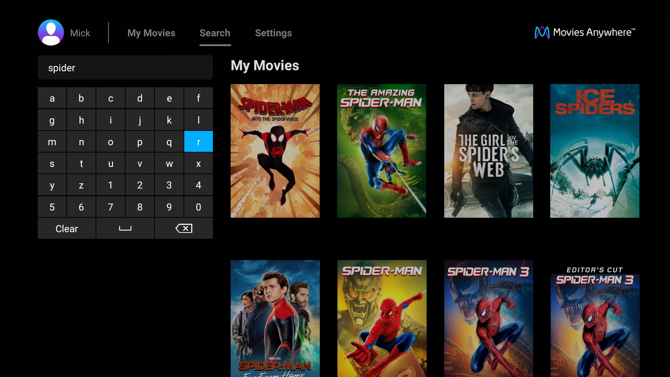Open the My Movies tab
Screen dimensions: 670x377
(151, 33)
